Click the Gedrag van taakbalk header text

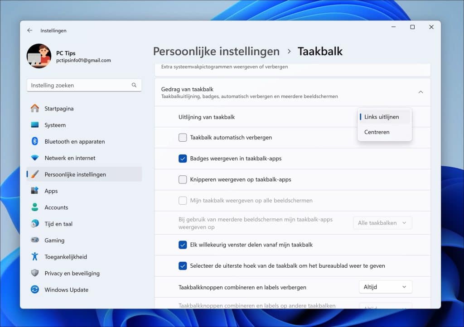[187, 89]
